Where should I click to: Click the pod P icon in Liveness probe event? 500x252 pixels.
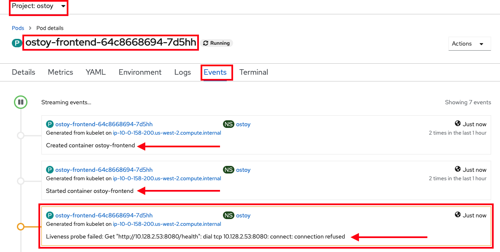tap(50, 215)
